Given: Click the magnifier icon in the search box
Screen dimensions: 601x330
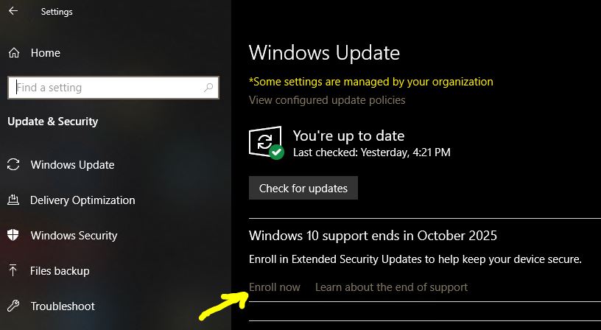Looking at the screenshot, I should pyautogui.click(x=208, y=88).
